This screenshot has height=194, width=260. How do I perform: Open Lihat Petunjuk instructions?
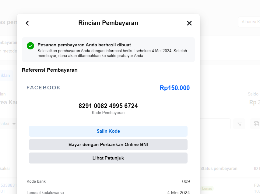pyautogui.click(x=108, y=158)
